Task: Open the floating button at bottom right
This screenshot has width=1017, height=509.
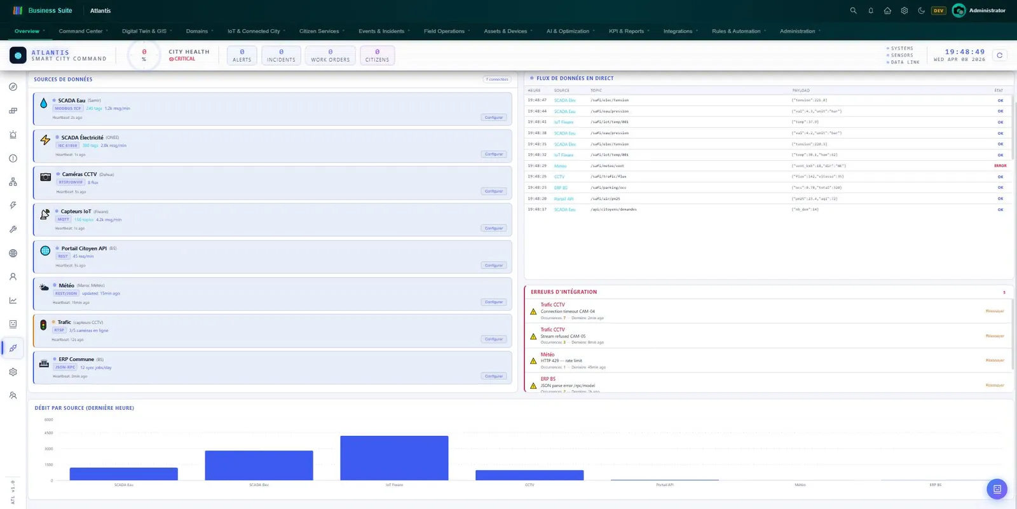Action: (x=997, y=489)
